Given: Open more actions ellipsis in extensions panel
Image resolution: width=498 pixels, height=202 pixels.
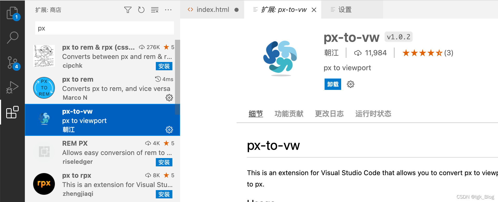Looking at the screenshot, I should [x=168, y=10].
